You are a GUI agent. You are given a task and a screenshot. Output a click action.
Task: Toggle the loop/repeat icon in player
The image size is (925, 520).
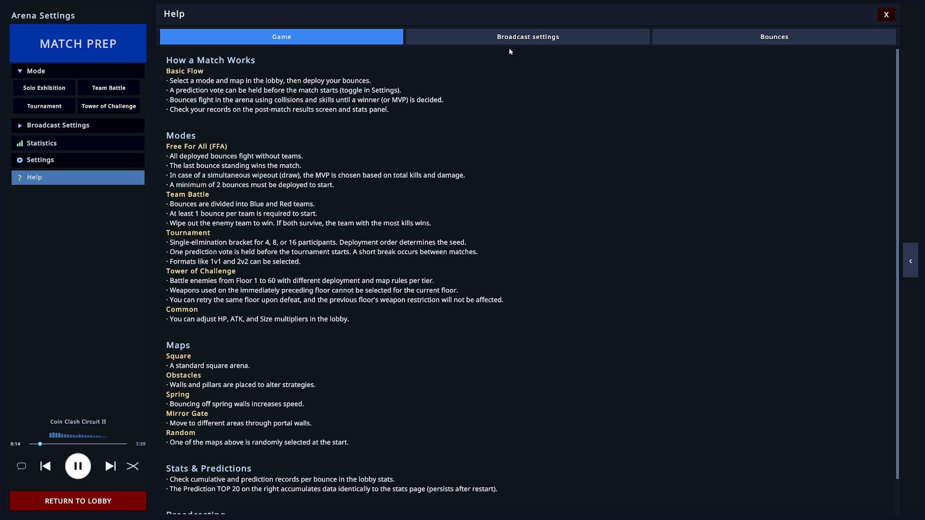coord(21,466)
